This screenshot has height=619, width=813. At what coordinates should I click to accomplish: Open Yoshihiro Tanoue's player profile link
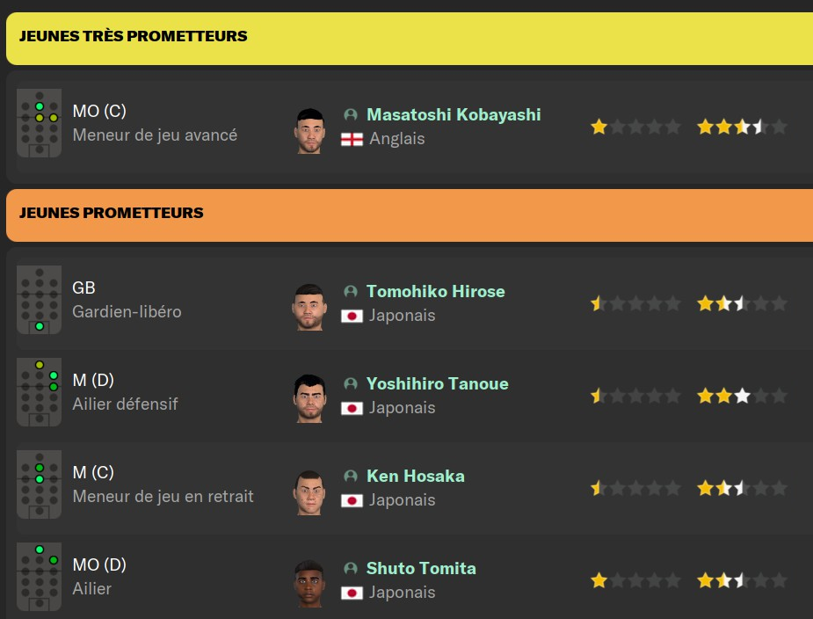(437, 384)
